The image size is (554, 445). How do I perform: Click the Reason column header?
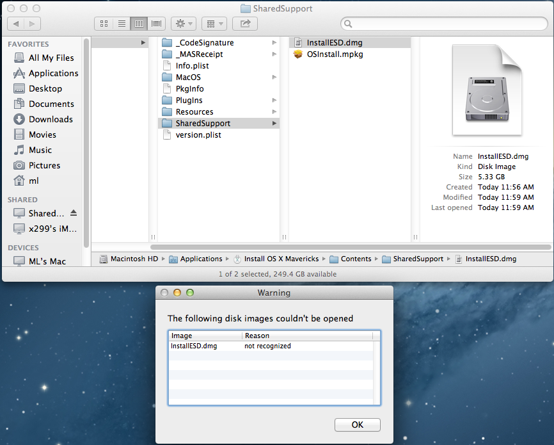coord(307,336)
